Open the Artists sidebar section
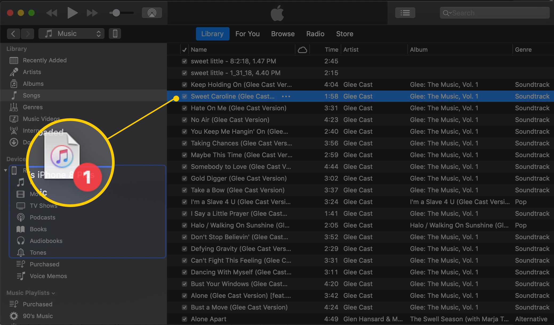 (32, 72)
